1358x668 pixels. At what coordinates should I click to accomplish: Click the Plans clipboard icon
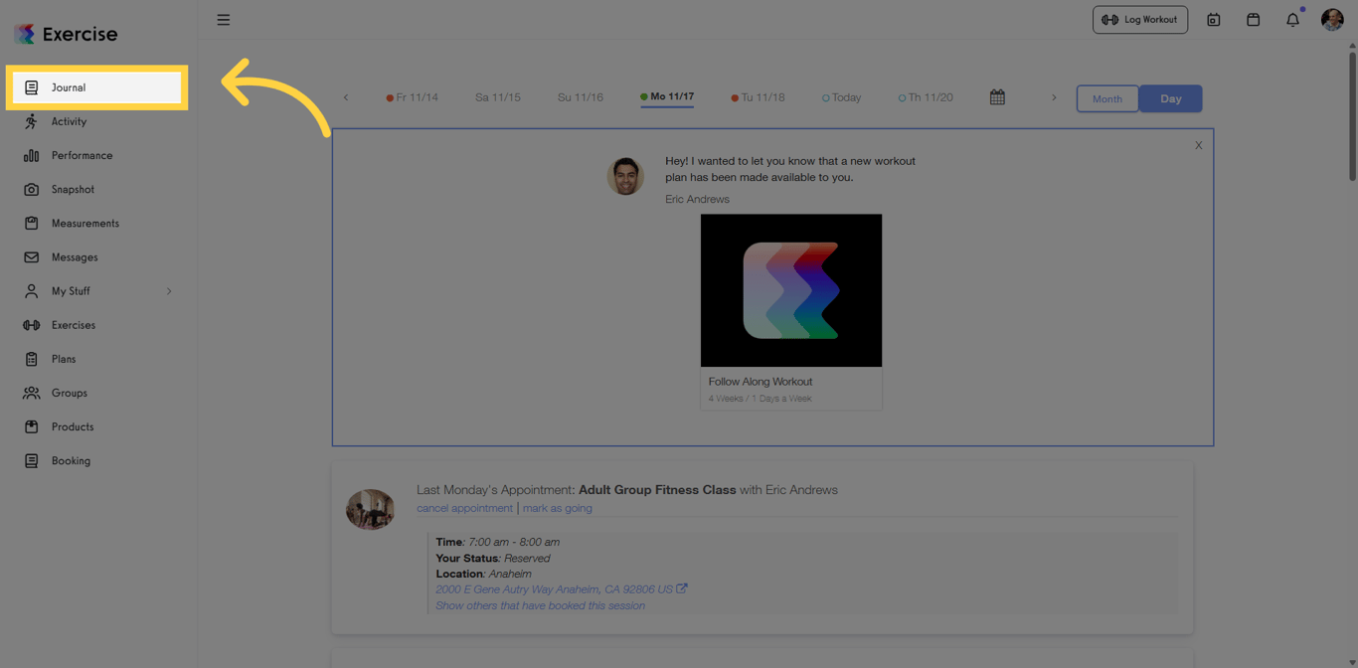pyautogui.click(x=32, y=359)
